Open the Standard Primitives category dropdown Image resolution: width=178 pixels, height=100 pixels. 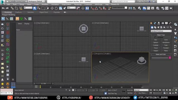click(x=161, y=31)
